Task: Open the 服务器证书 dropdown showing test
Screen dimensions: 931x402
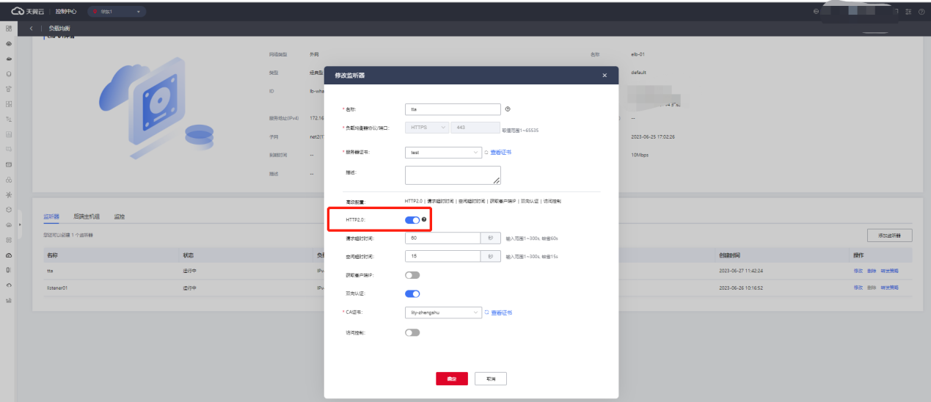Action: (443, 153)
